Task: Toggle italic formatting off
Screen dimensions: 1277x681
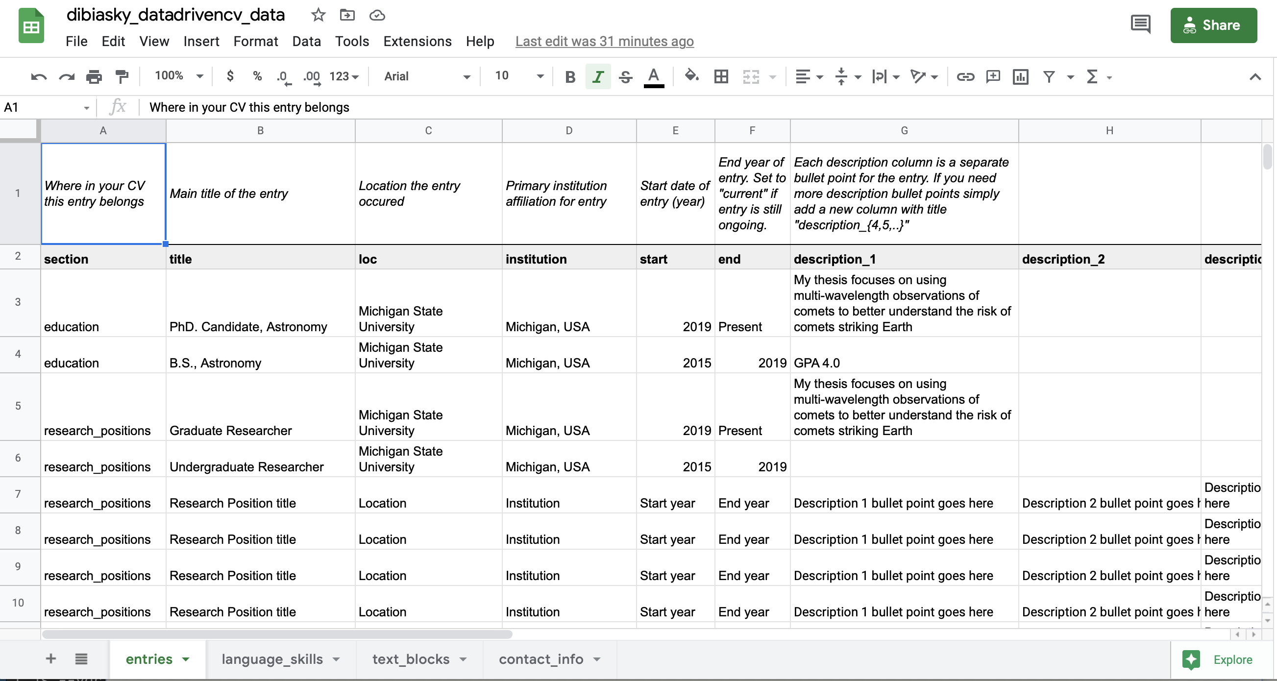Action: [x=598, y=76]
